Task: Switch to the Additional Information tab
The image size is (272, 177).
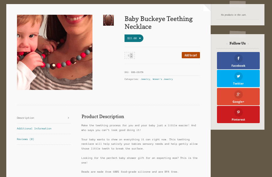Action: tap(34, 128)
